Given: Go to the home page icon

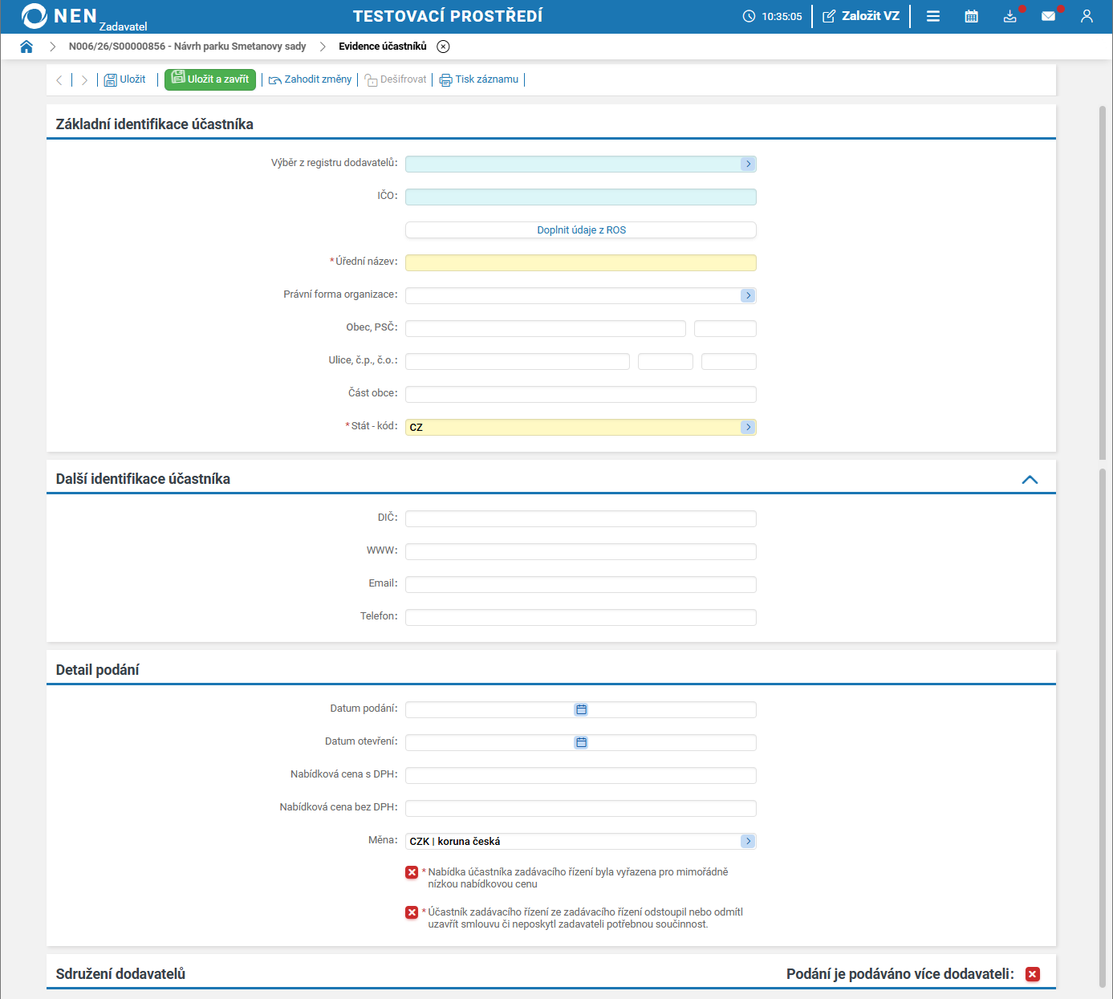Looking at the screenshot, I should [x=26, y=47].
